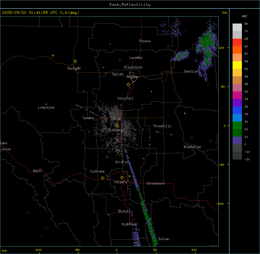Click the white asterisk marker above Limestone
Viewport: 260px width, 254px height.
click(46, 104)
